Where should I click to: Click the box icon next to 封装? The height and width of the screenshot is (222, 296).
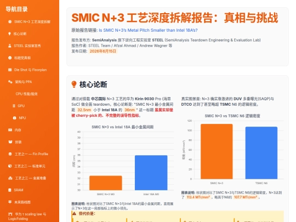(x=10, y=142)
